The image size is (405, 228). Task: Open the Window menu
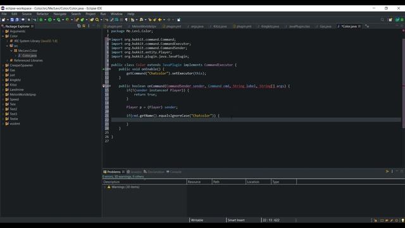[116, 14]
